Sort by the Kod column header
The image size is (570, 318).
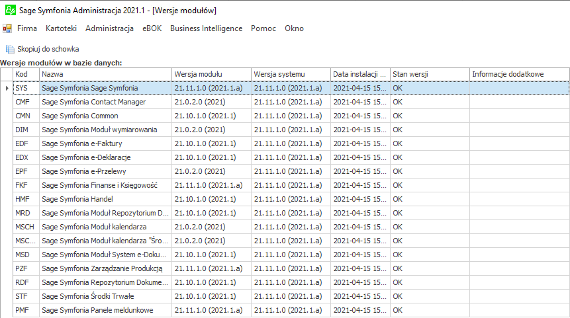click(x=26, y=74)
